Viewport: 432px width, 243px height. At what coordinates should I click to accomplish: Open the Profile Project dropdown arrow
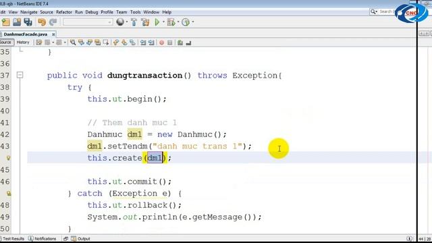click(192, 22)
